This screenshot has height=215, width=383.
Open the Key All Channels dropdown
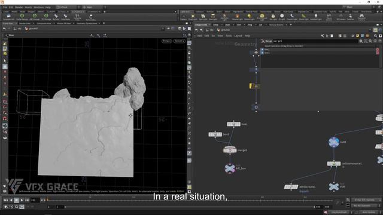coord(365,205)
